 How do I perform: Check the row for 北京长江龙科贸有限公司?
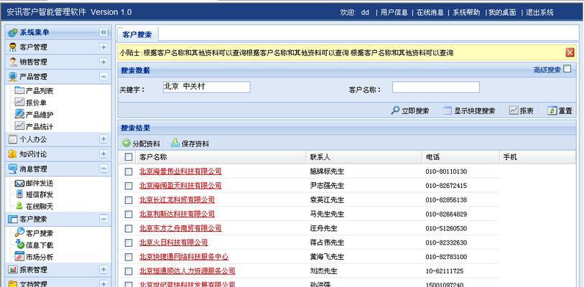coord(129,200)
